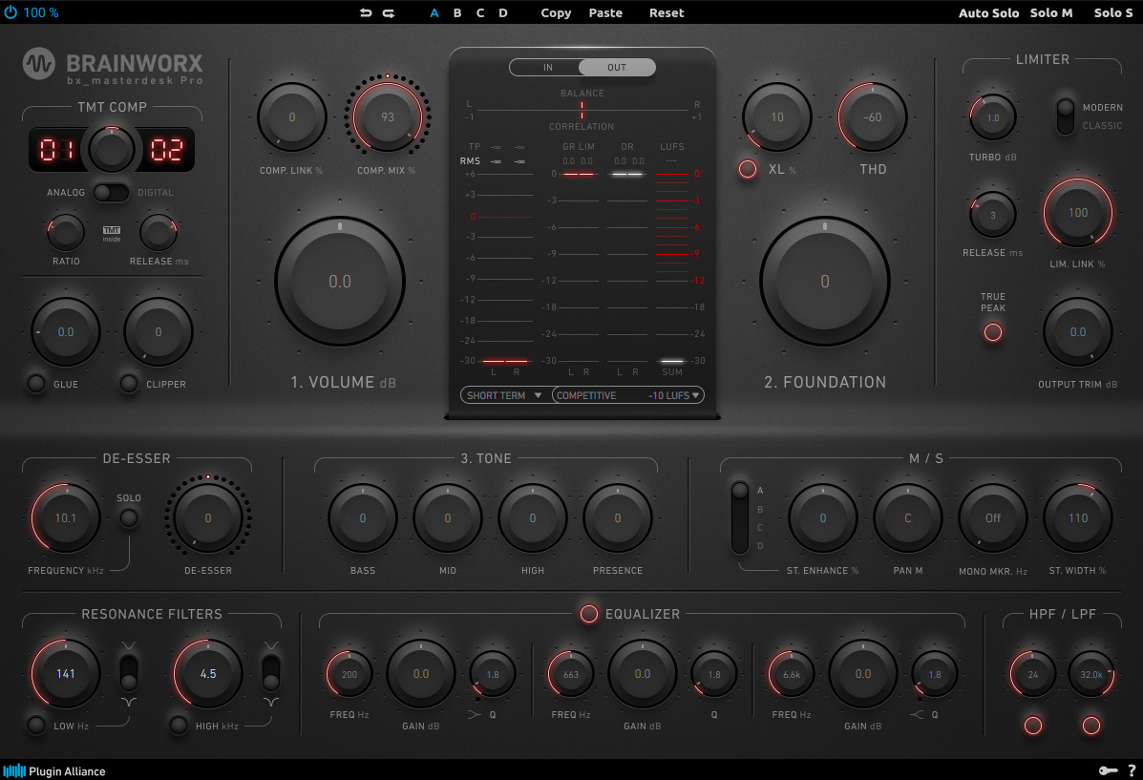Viewport: 1143px width, 780px height.
Task: Switch the meter to IN
Action: pyautogui.click(x=547, y=68)
